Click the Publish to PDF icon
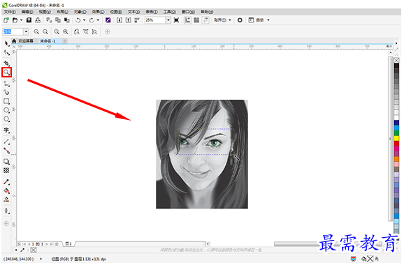Viewport: 404px width, 265px height. click(x=137, y=20)
